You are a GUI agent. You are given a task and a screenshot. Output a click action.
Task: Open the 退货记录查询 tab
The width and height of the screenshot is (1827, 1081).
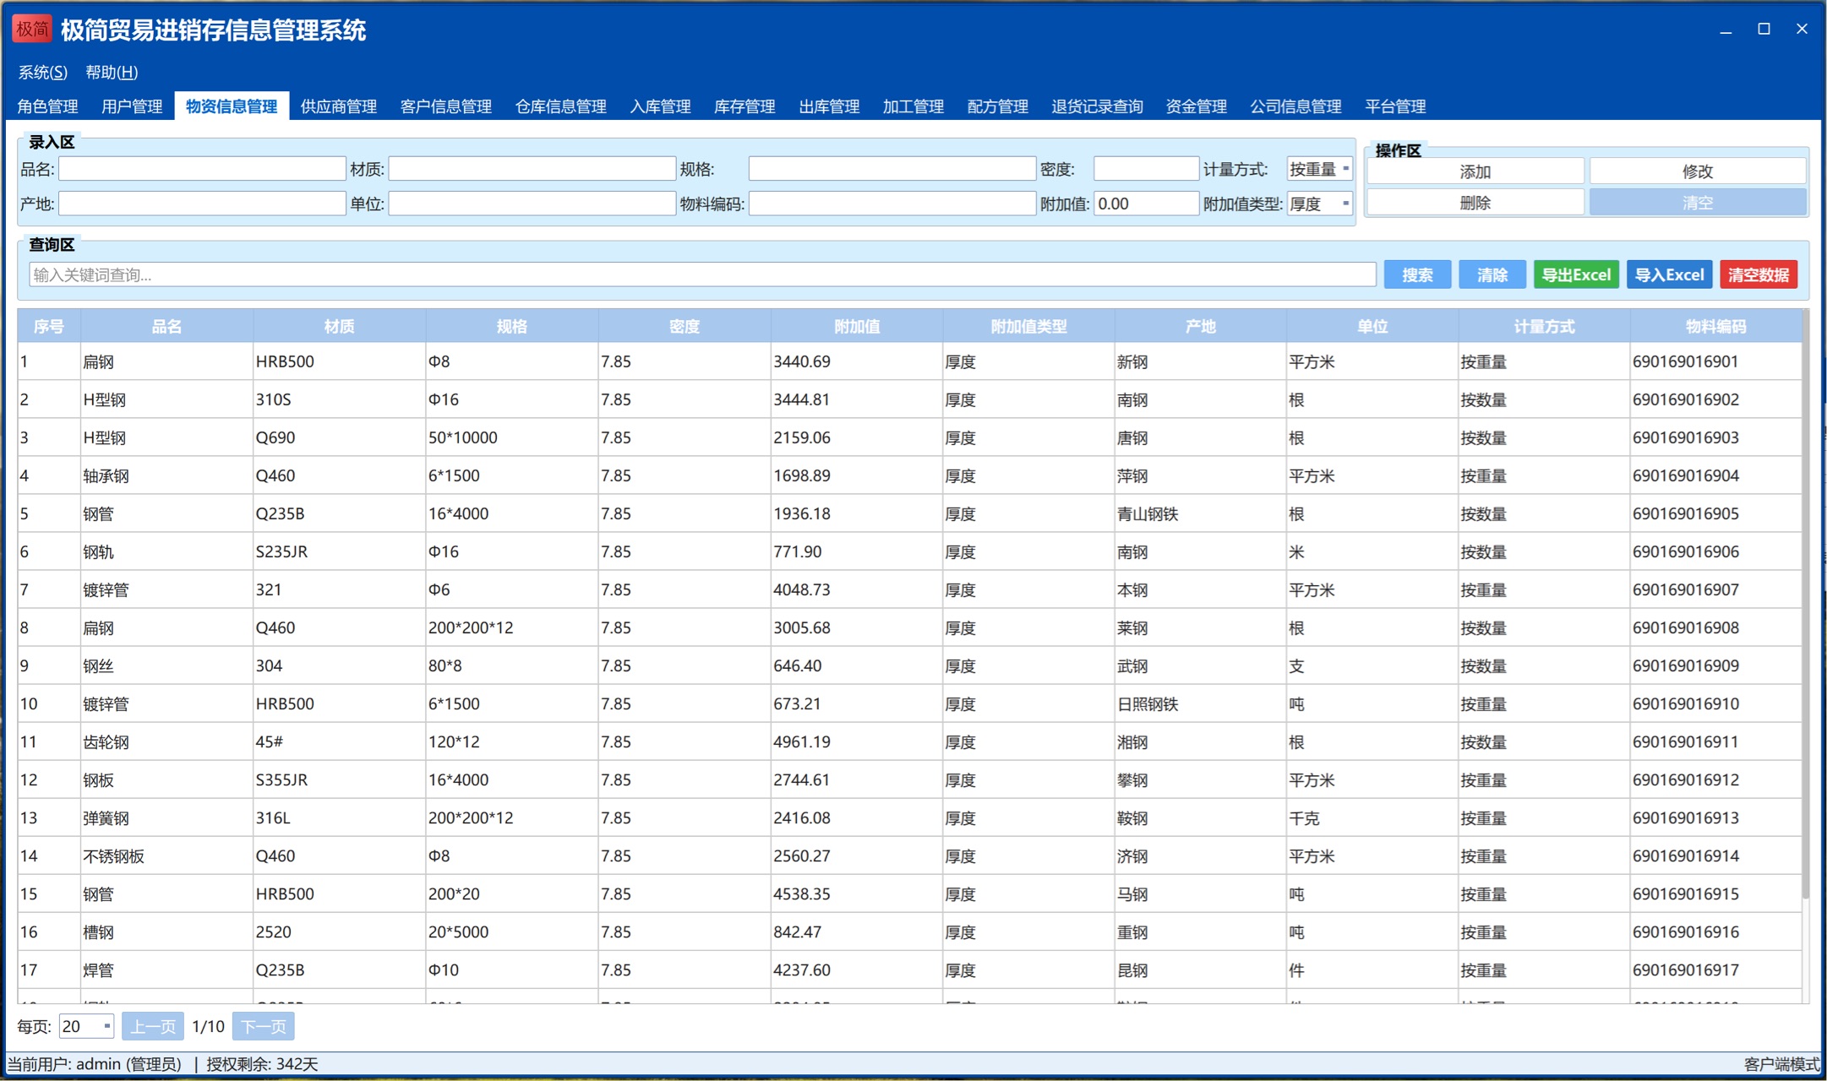click(x=1097, y=106)
